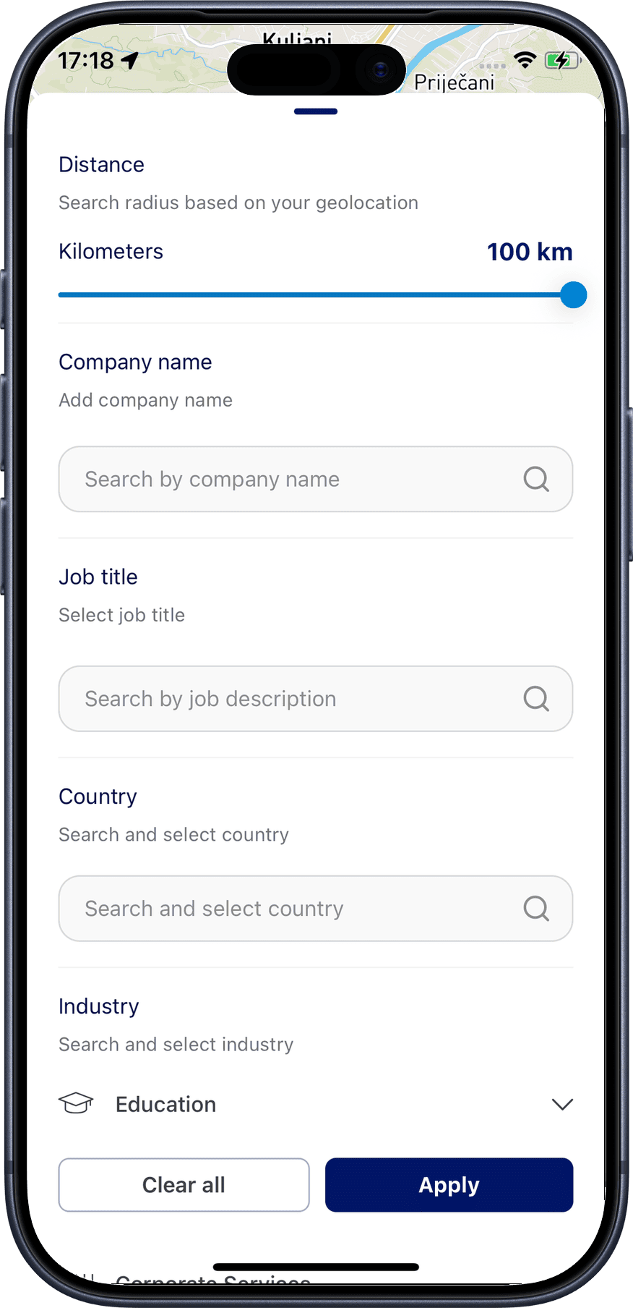The height and width of the screenshot is (1308, 633).
Task: Tap the magnifier icon in country search field
Action: click(535, 909)
